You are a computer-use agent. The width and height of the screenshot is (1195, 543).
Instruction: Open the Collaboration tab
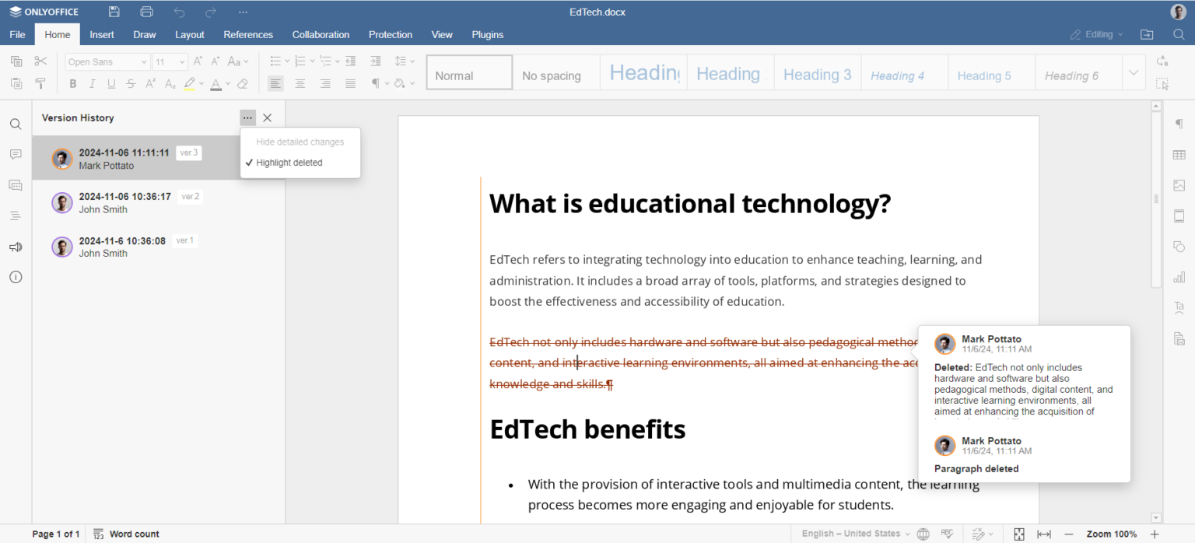(x=321, y=34)
